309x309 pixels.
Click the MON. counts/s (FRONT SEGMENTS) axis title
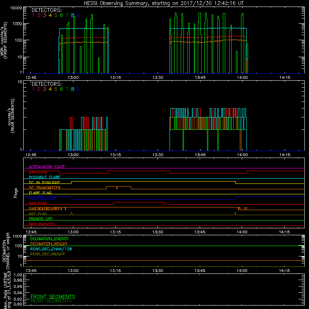tap(4, 41)
